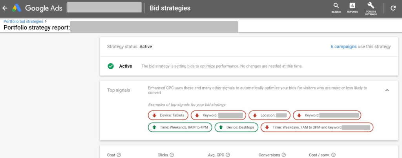Click the Conversions help icon
This screenshot has height=158, width=402.
click(283, 155)
